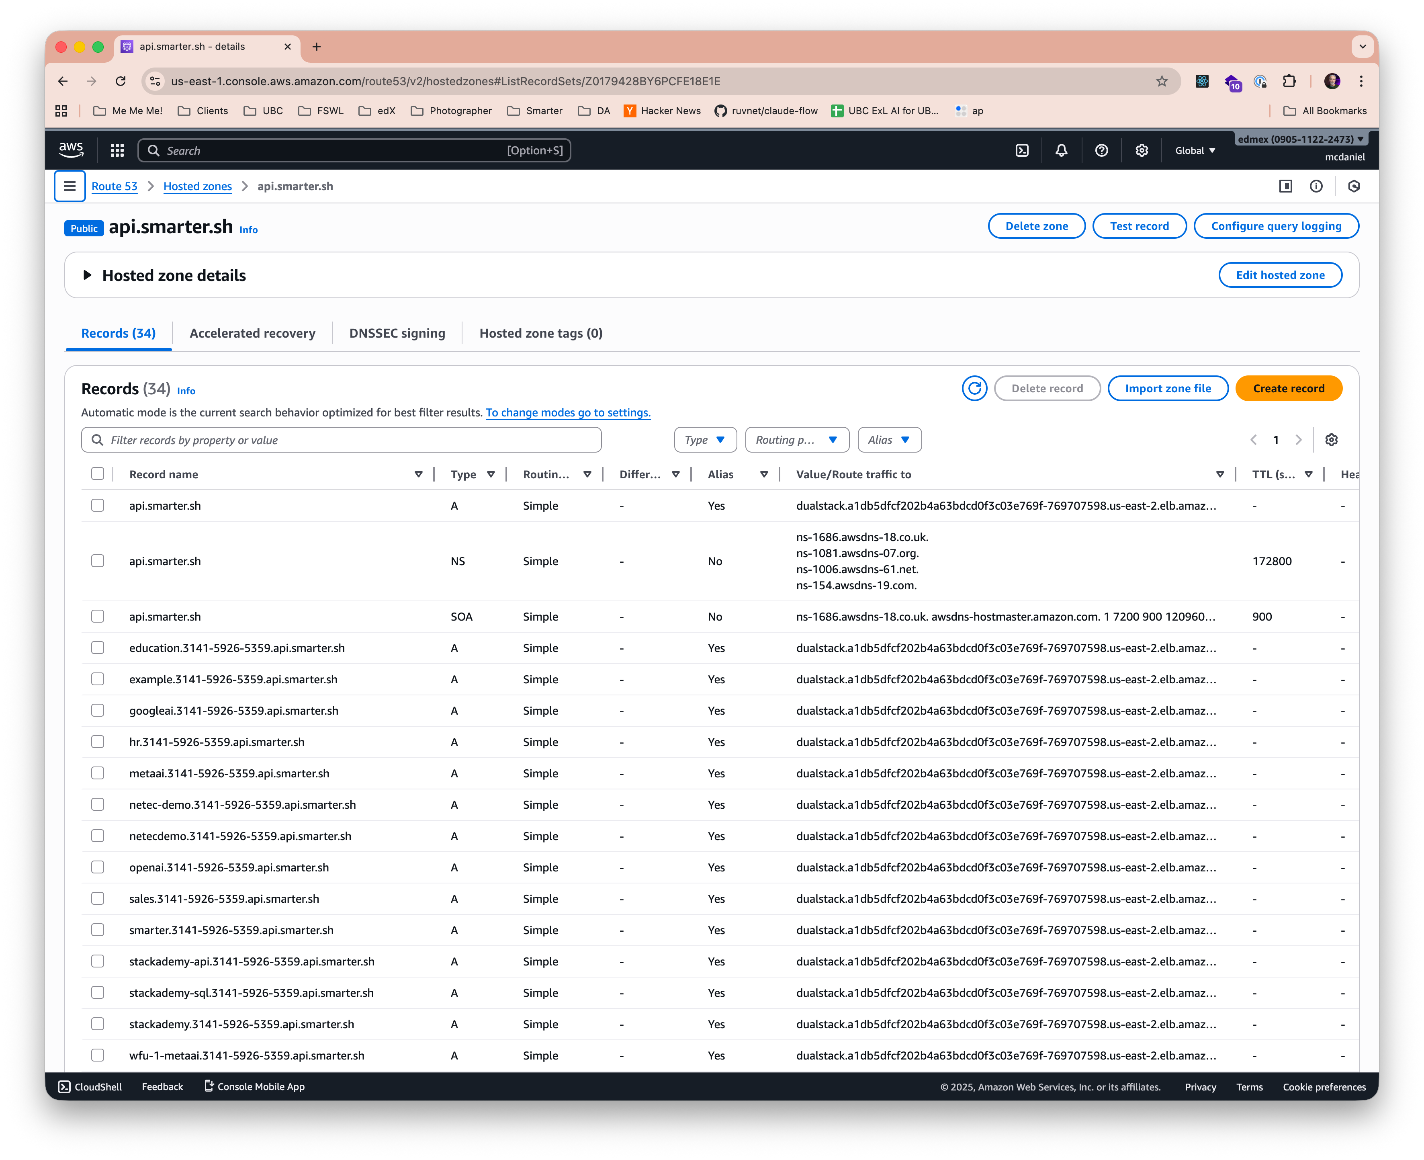The width and height of the screenshot is (1424, 1160).
Task: Go to next page of records
Action: pyautogui.click(x=1298, y=440)
